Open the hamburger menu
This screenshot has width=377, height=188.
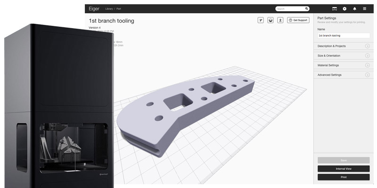click(364, 8)
